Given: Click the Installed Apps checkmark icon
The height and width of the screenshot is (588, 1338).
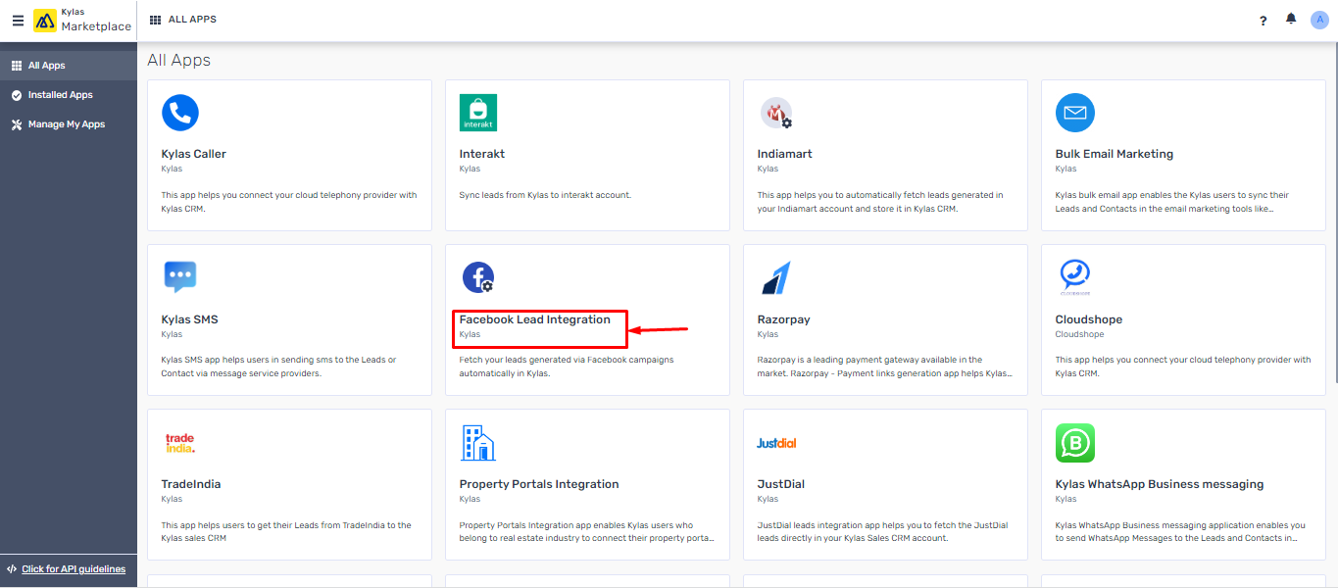Looking at the screenshot, I should point(17,95).
